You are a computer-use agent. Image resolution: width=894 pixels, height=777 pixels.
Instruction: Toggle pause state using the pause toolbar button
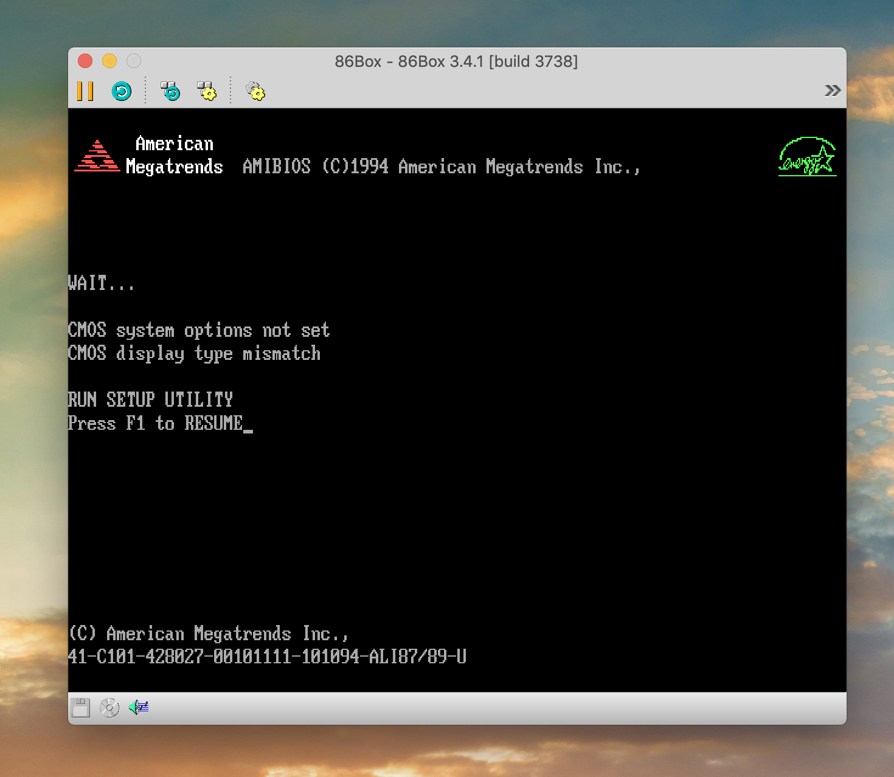coord(85,90)
